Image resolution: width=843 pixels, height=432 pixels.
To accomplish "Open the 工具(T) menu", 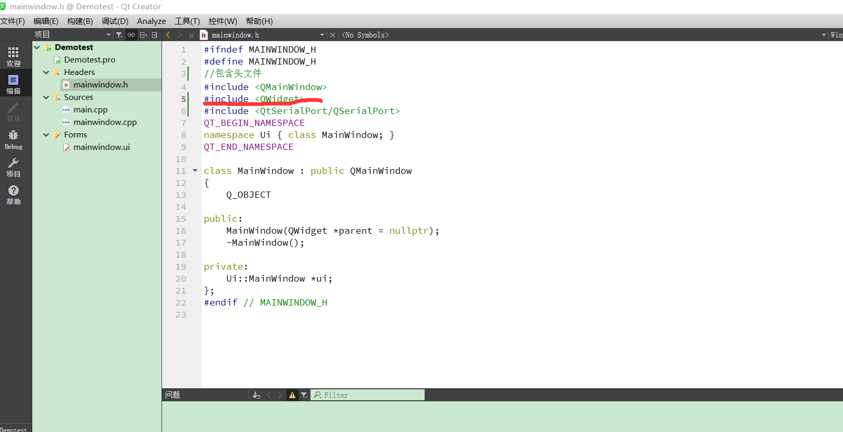I will pos(187,21).
